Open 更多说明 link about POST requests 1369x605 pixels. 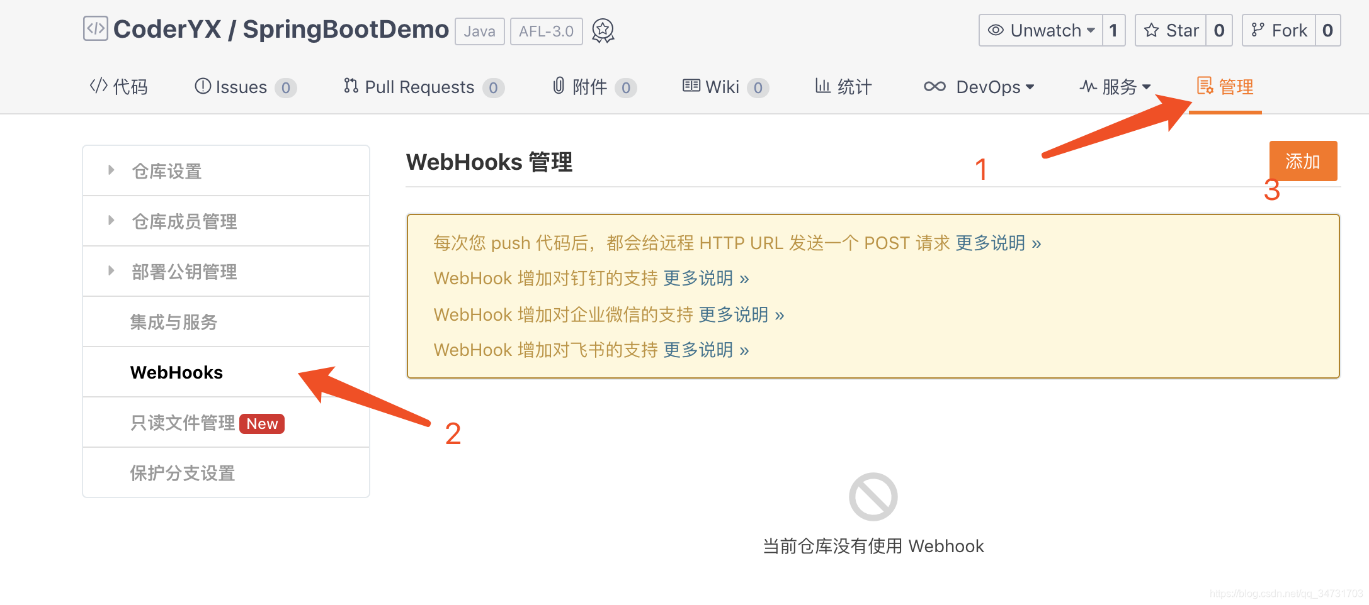tap(998, 243)
